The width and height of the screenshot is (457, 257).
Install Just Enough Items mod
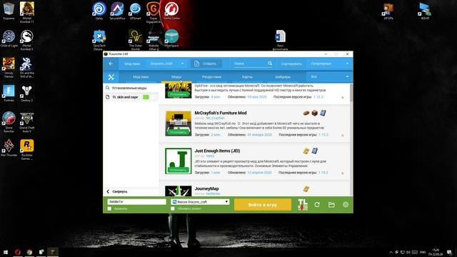tap(178, 170)
